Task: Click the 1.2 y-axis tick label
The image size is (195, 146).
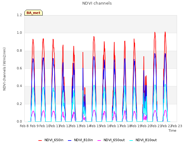Action: (x=19, y=15)
